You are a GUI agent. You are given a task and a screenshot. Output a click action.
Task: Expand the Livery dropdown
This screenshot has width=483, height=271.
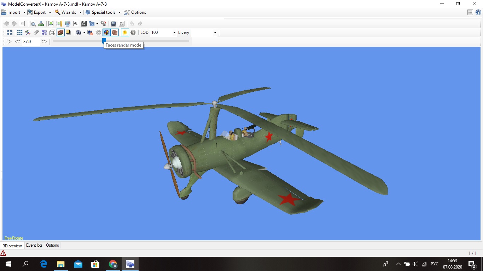pyautogui.click(x=215, y=32)
